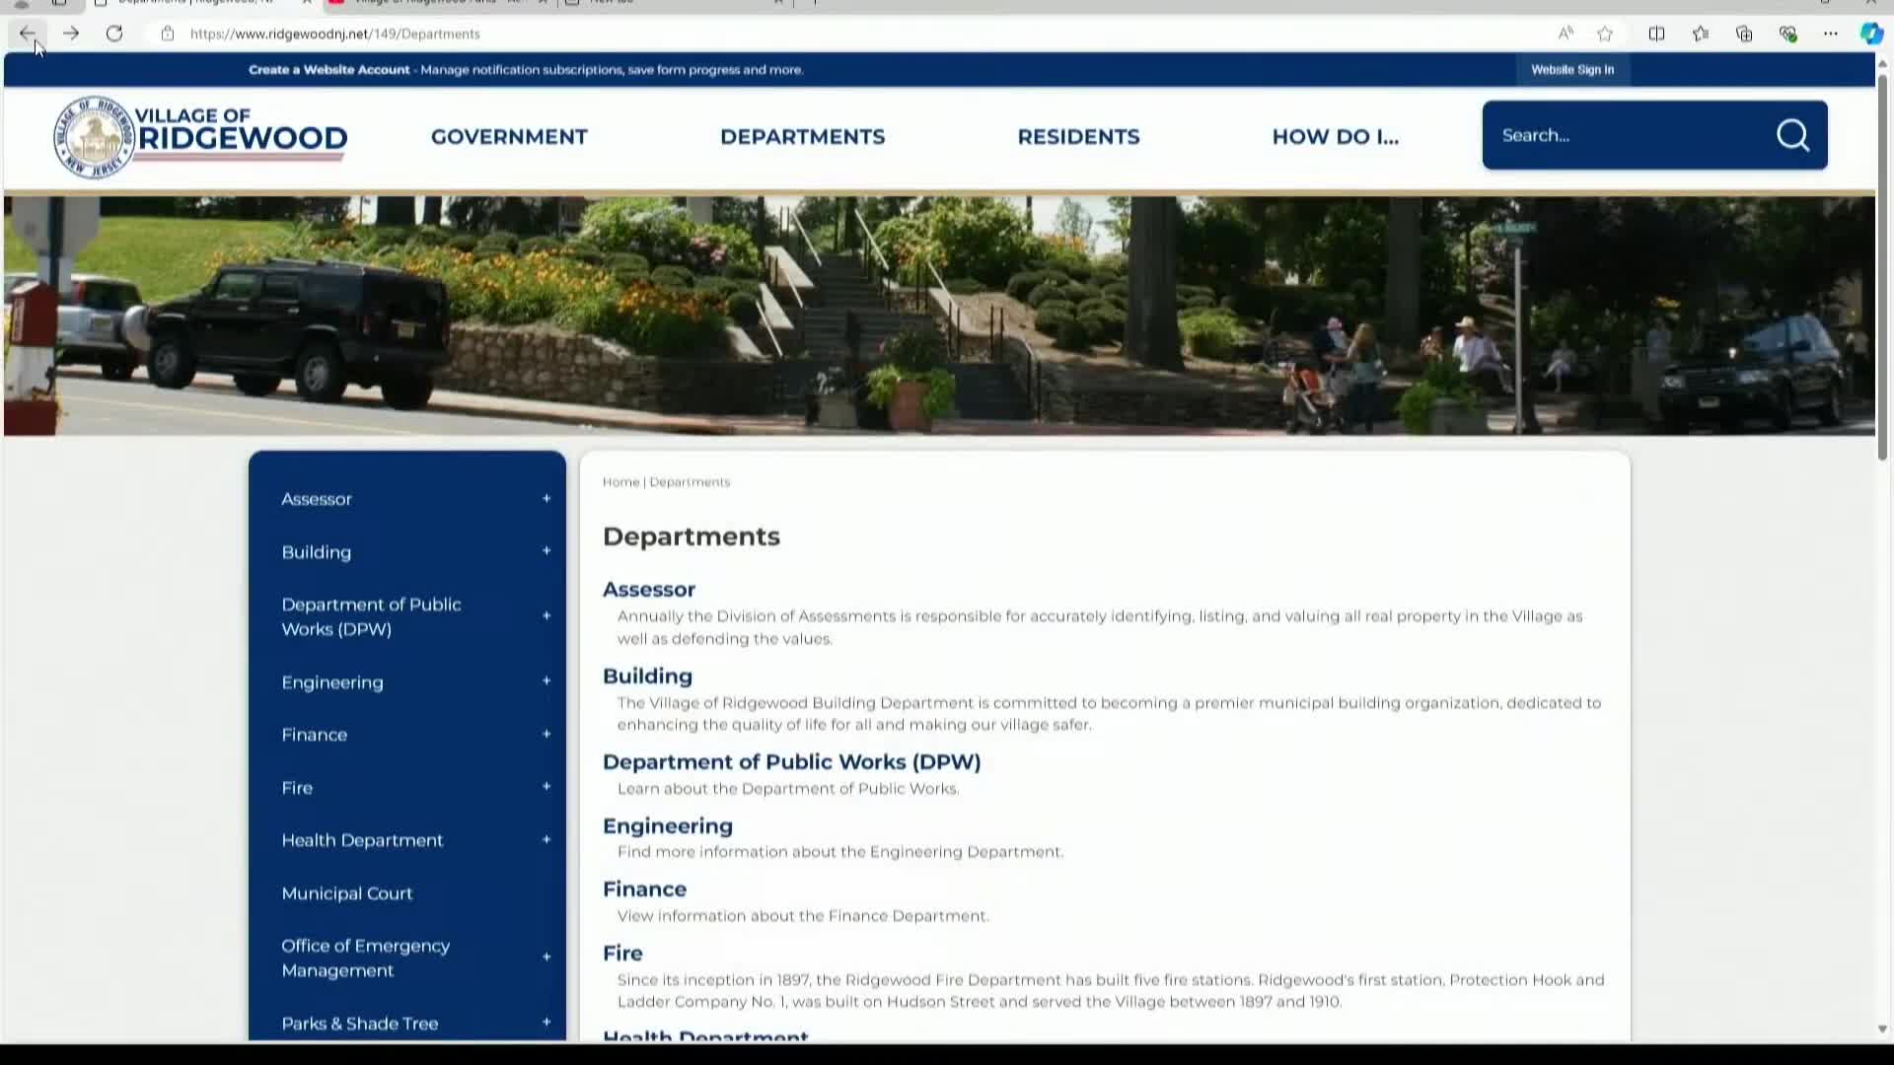
Task: Open the RESIDENTS menu
Action: [x=1078, y=137]
